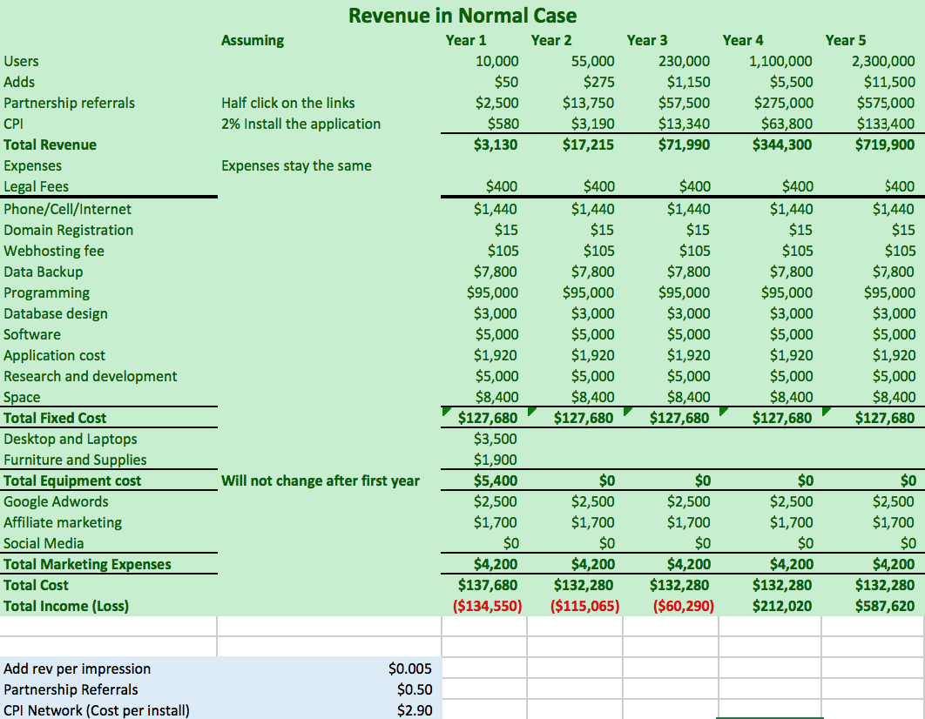Select Year 1 Total Cost $137,680
The image size is (925, 719).
(x=489, y=585)
